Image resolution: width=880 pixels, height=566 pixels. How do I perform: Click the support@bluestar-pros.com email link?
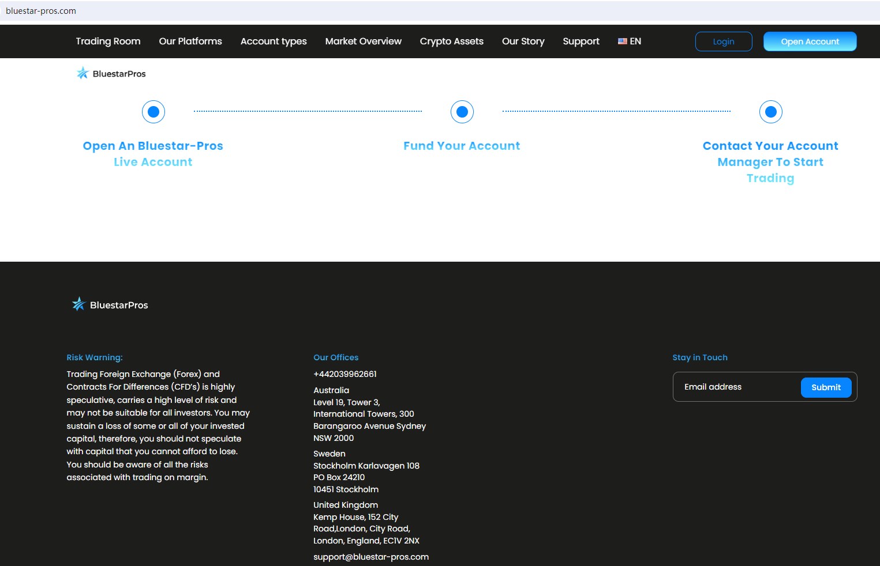tap(371, 557)
